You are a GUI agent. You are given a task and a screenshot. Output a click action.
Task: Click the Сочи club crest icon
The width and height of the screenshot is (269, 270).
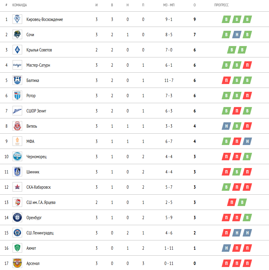coord(17,35)
